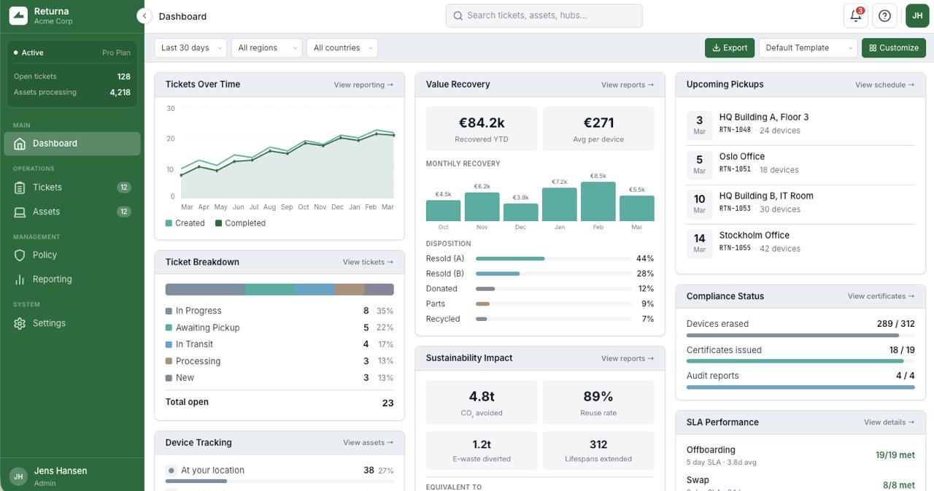
Task: Open the Last 30 days dropdown
Action: [190, 48]
